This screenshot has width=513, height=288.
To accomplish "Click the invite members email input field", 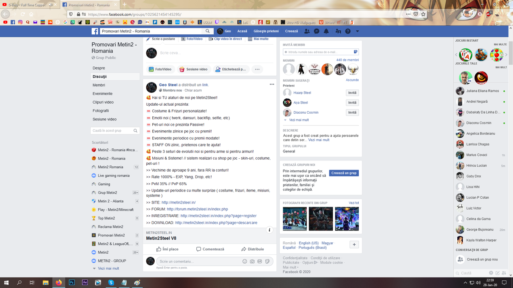I will (x=321, y=52).
